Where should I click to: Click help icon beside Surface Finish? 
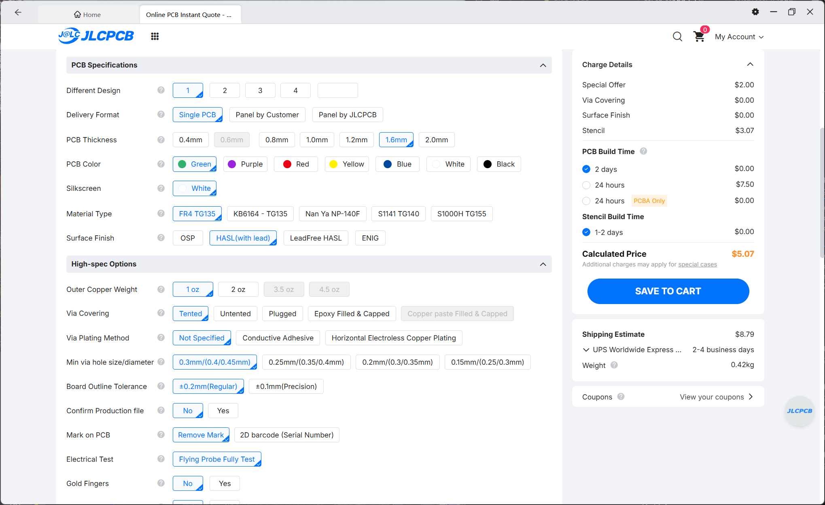161,238
